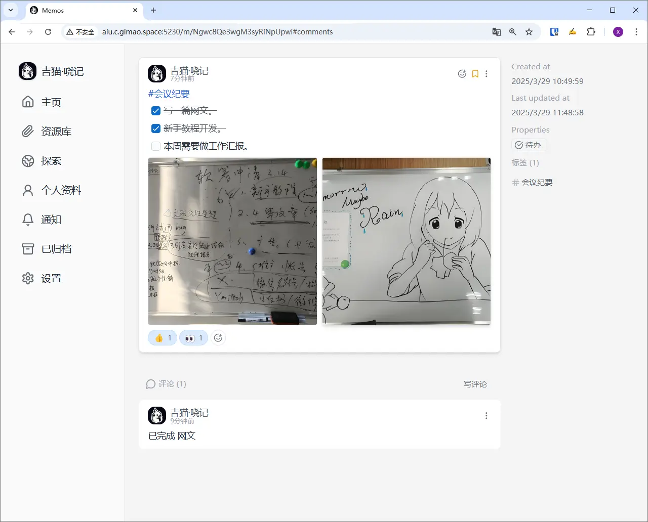Image resolution: width=648 pixels, height=522 pixels.
Task: Click the browser forward arrow
Action: (30, 32)
